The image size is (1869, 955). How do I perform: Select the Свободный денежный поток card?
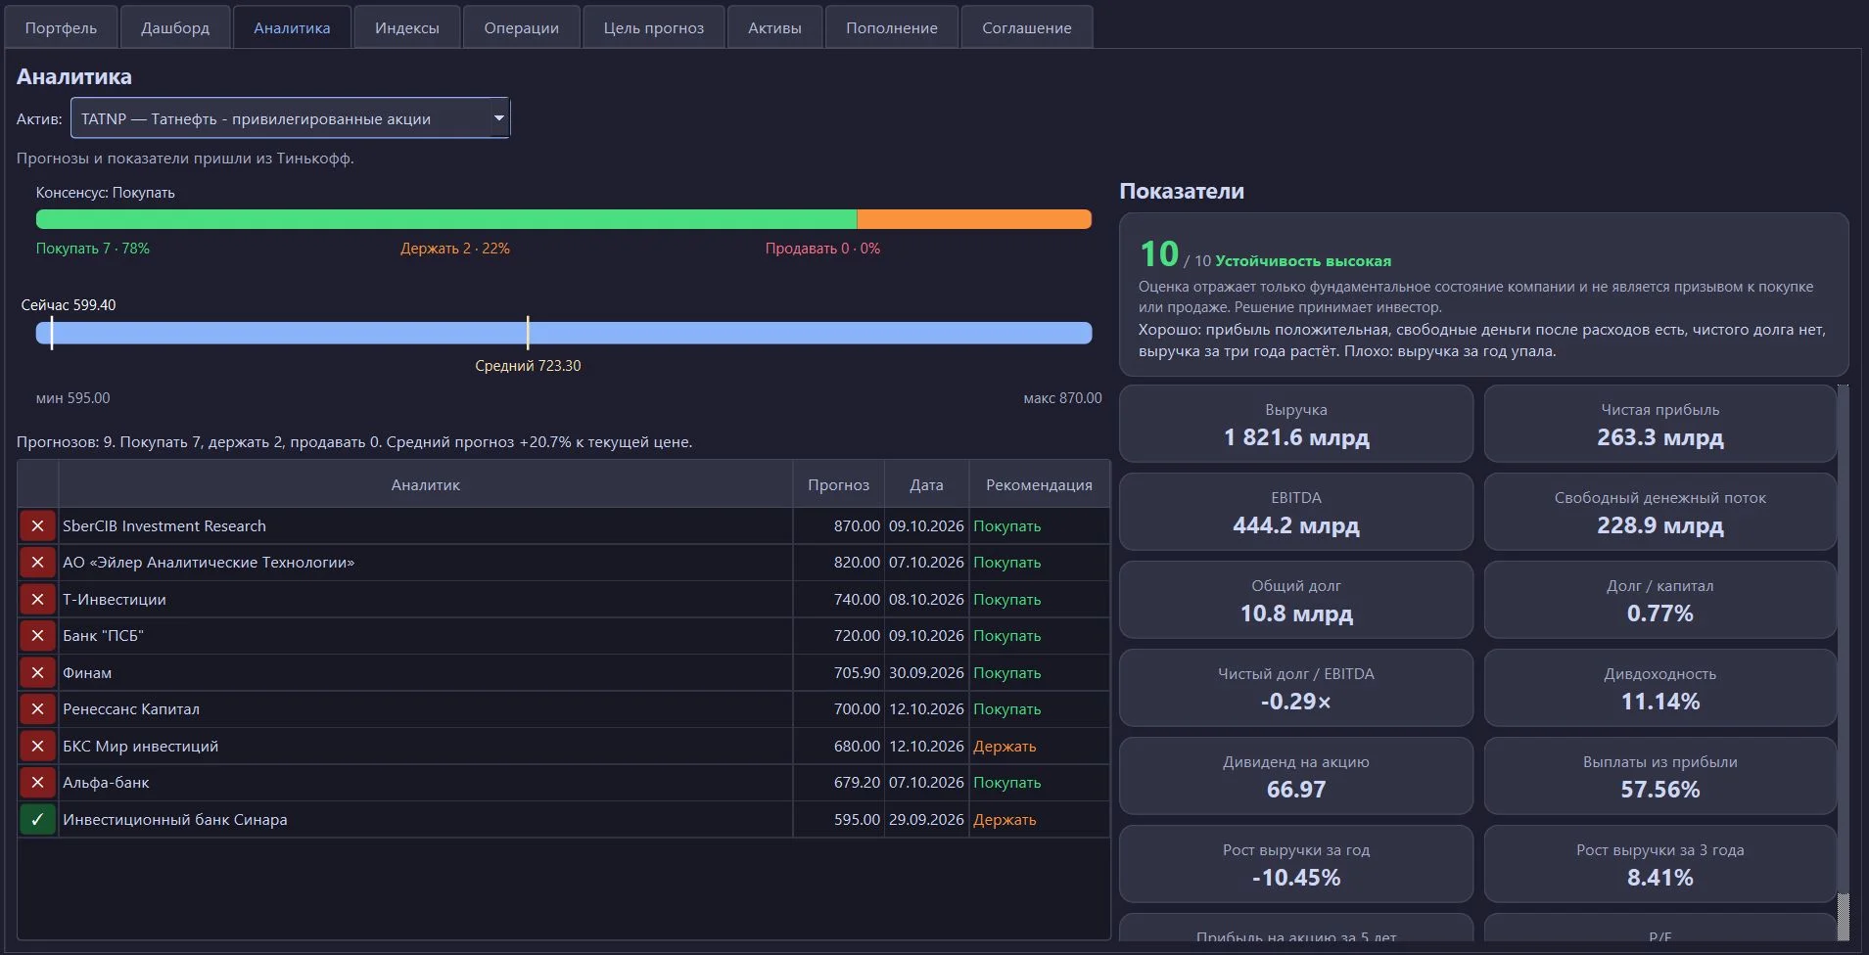(x=1659, y=512)
